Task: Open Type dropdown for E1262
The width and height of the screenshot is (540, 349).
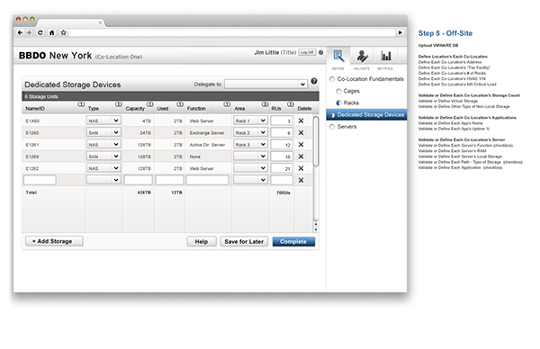Action: (x=103, y=168)
